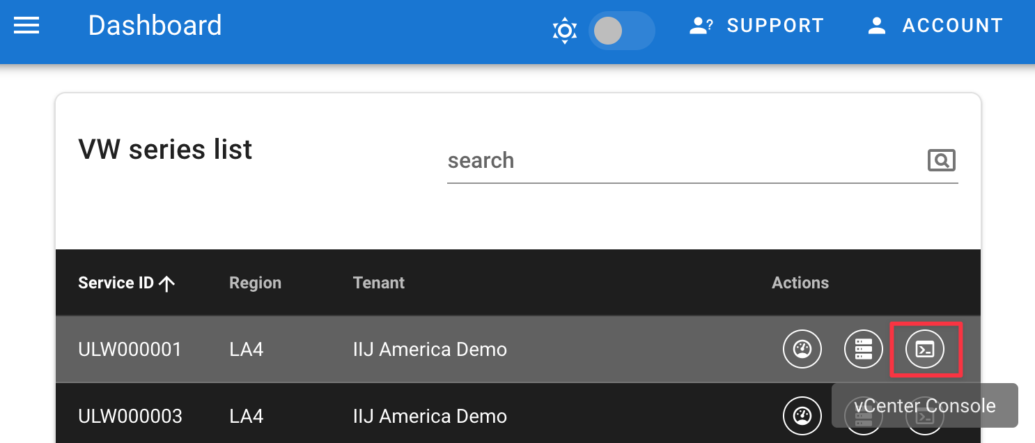The image size is (1035, 443).
Task: Open server details icon for ULW000001
Action: pos(864,349)
